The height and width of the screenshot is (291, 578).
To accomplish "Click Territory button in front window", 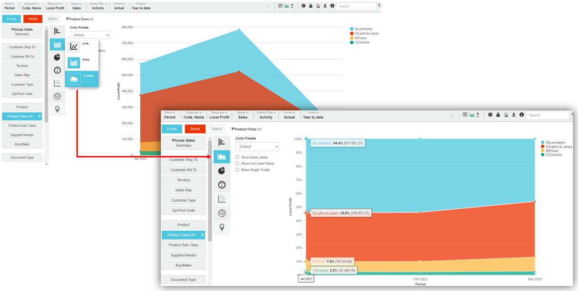I will (x=183, y=180).
